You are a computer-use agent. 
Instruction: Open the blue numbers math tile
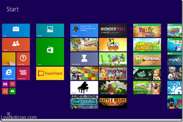pos(175,88)
